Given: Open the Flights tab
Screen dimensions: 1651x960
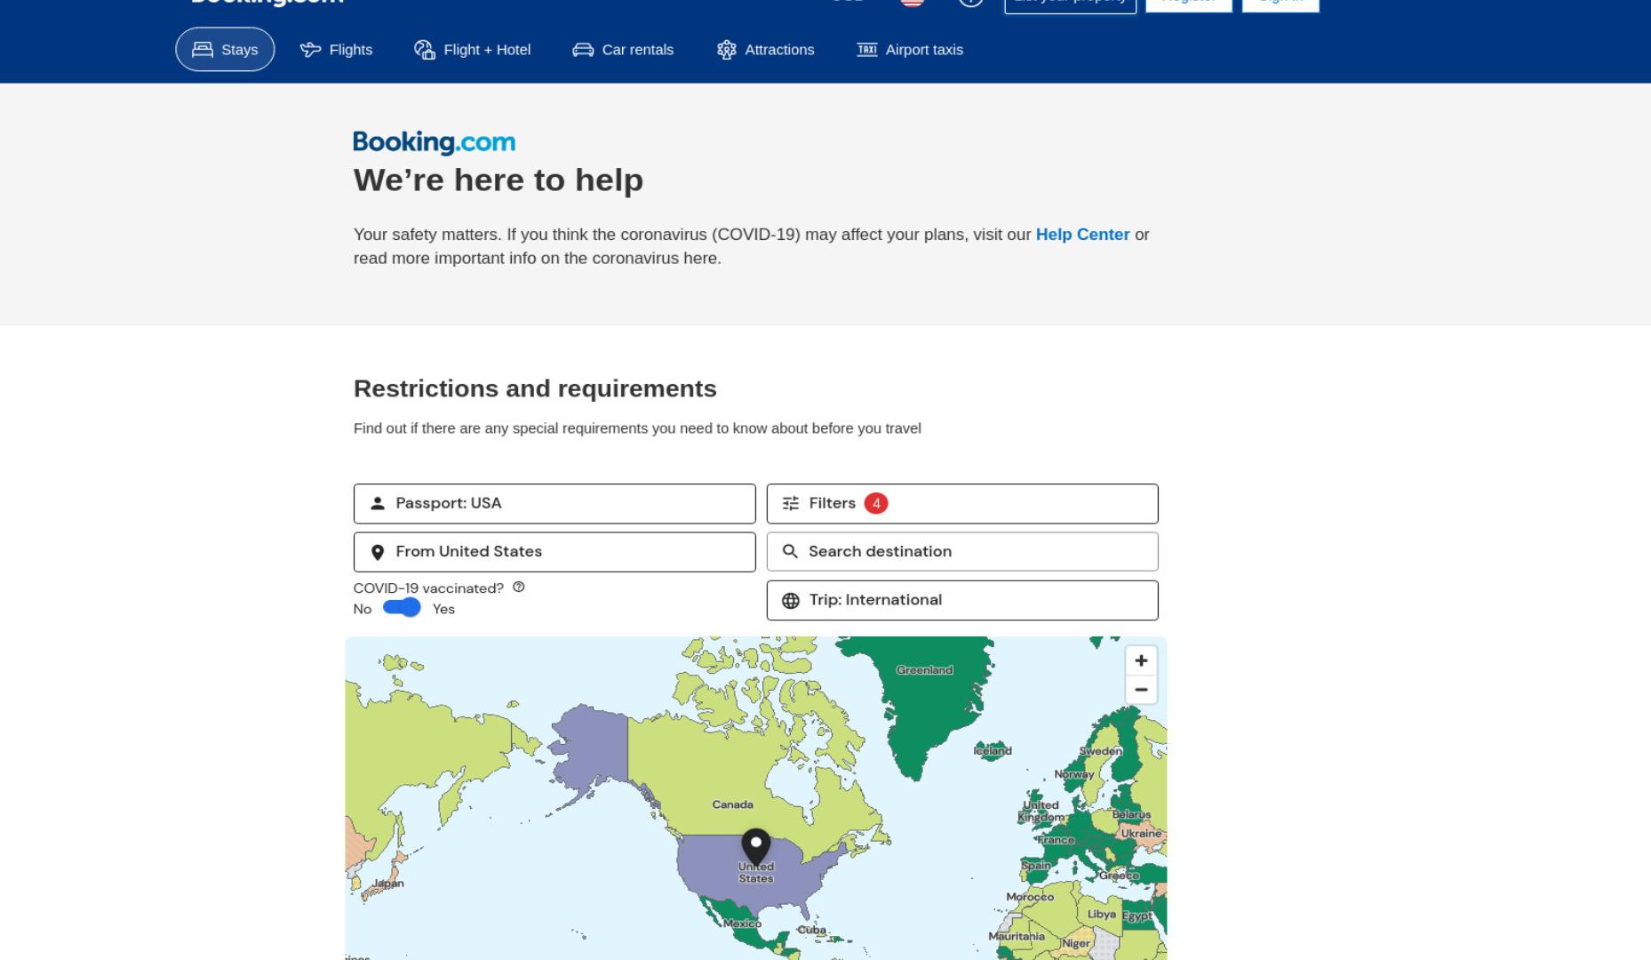Looking at the screenshot, I should click(x=336, y=50).
